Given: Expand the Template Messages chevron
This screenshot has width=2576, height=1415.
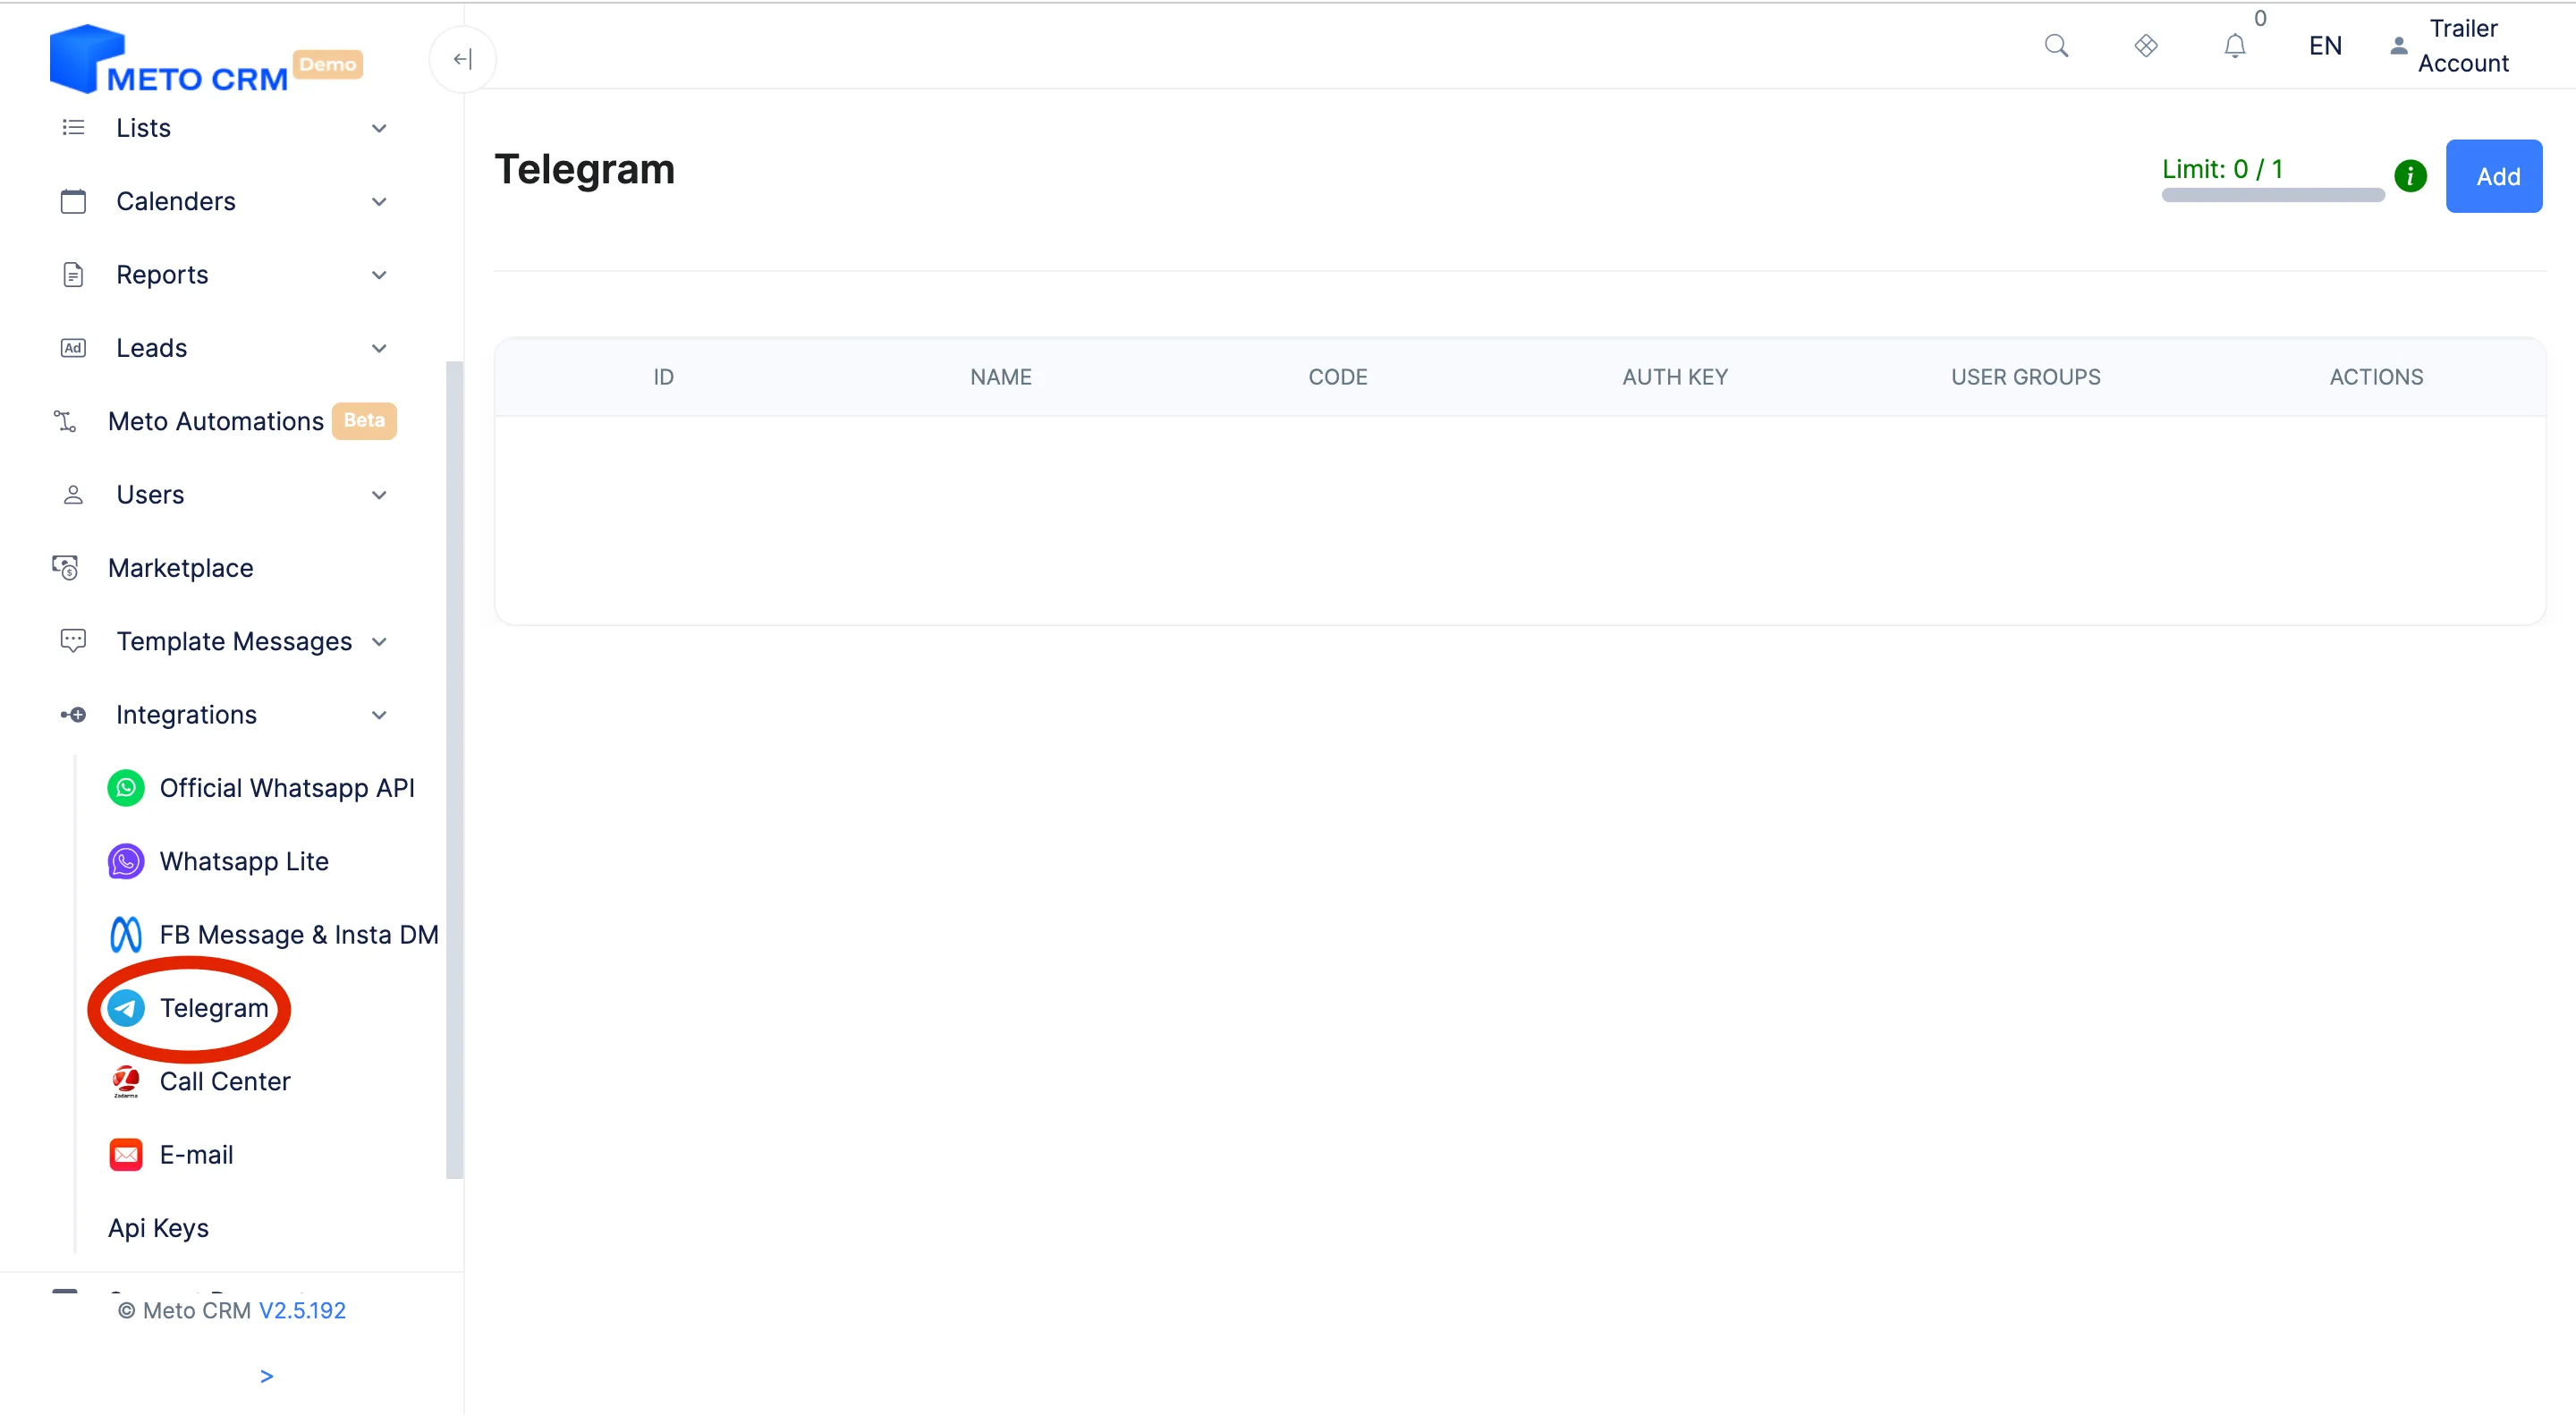Looking at the screenshot, I should pos(379,642).
